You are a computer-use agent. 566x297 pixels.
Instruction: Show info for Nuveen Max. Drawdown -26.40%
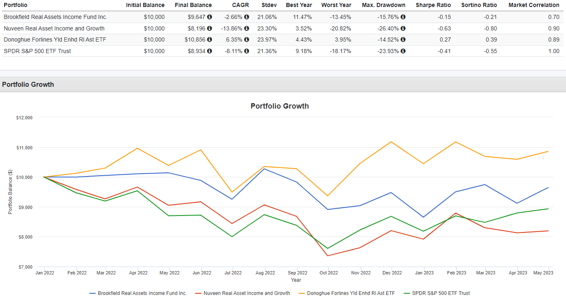(403, 28)
